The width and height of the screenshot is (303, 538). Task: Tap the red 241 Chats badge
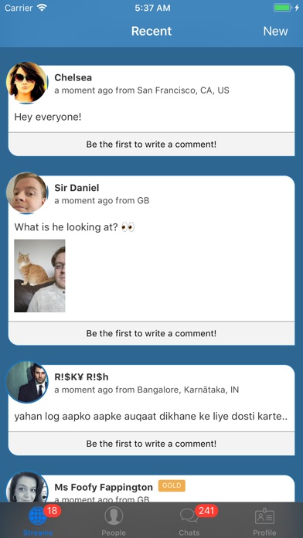pyautogui.click(x=206, y=511)
